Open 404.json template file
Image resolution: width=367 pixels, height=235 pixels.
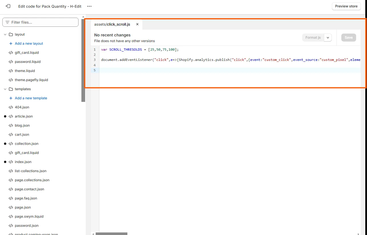[22, 107]
